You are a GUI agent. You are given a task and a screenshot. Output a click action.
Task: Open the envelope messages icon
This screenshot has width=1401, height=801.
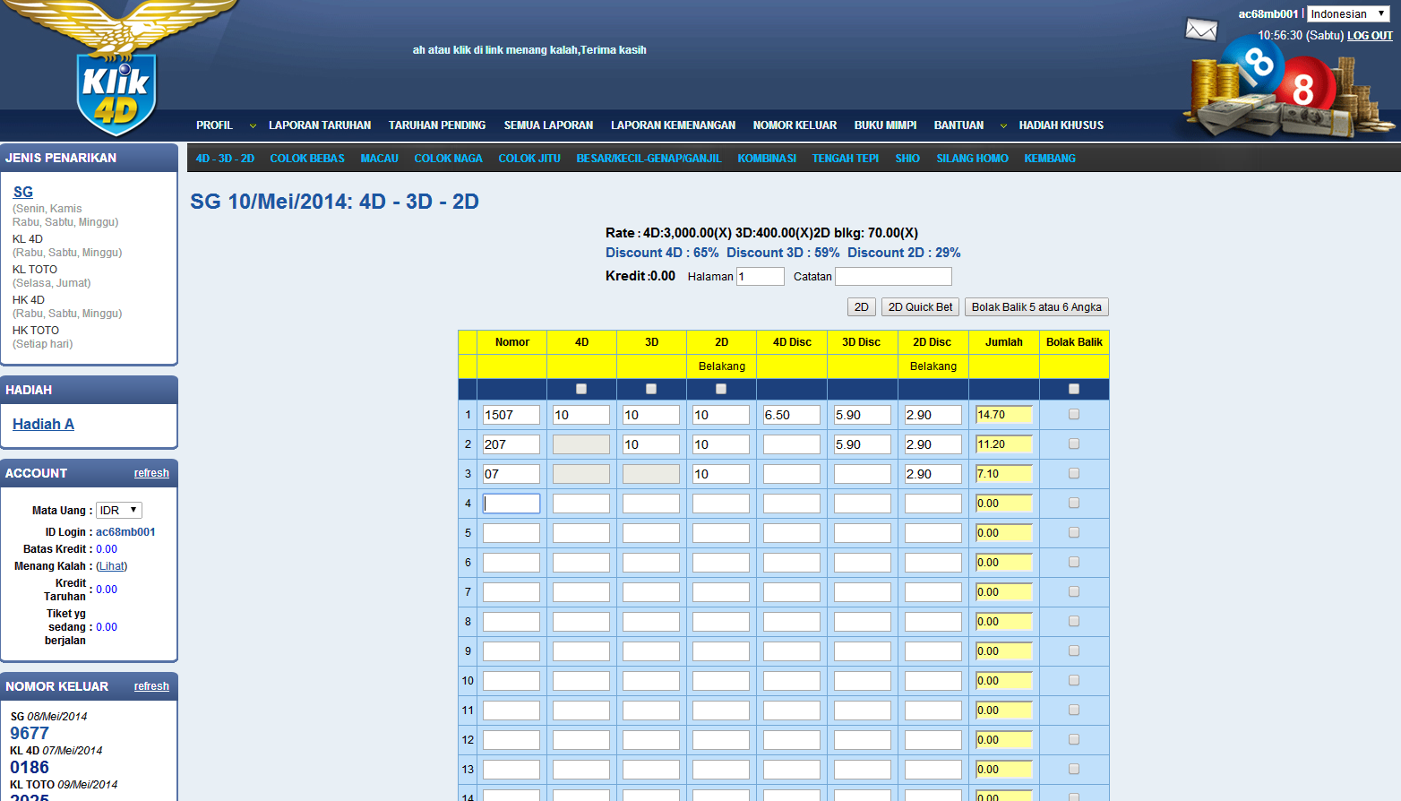[1201, 30]
